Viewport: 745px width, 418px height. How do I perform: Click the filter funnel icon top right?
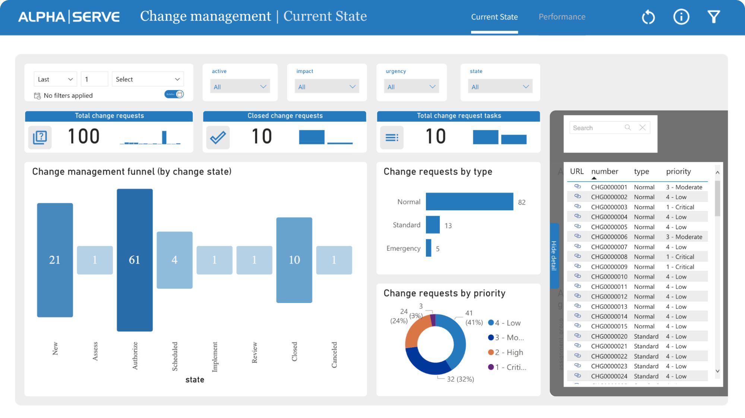click(714, 16)
